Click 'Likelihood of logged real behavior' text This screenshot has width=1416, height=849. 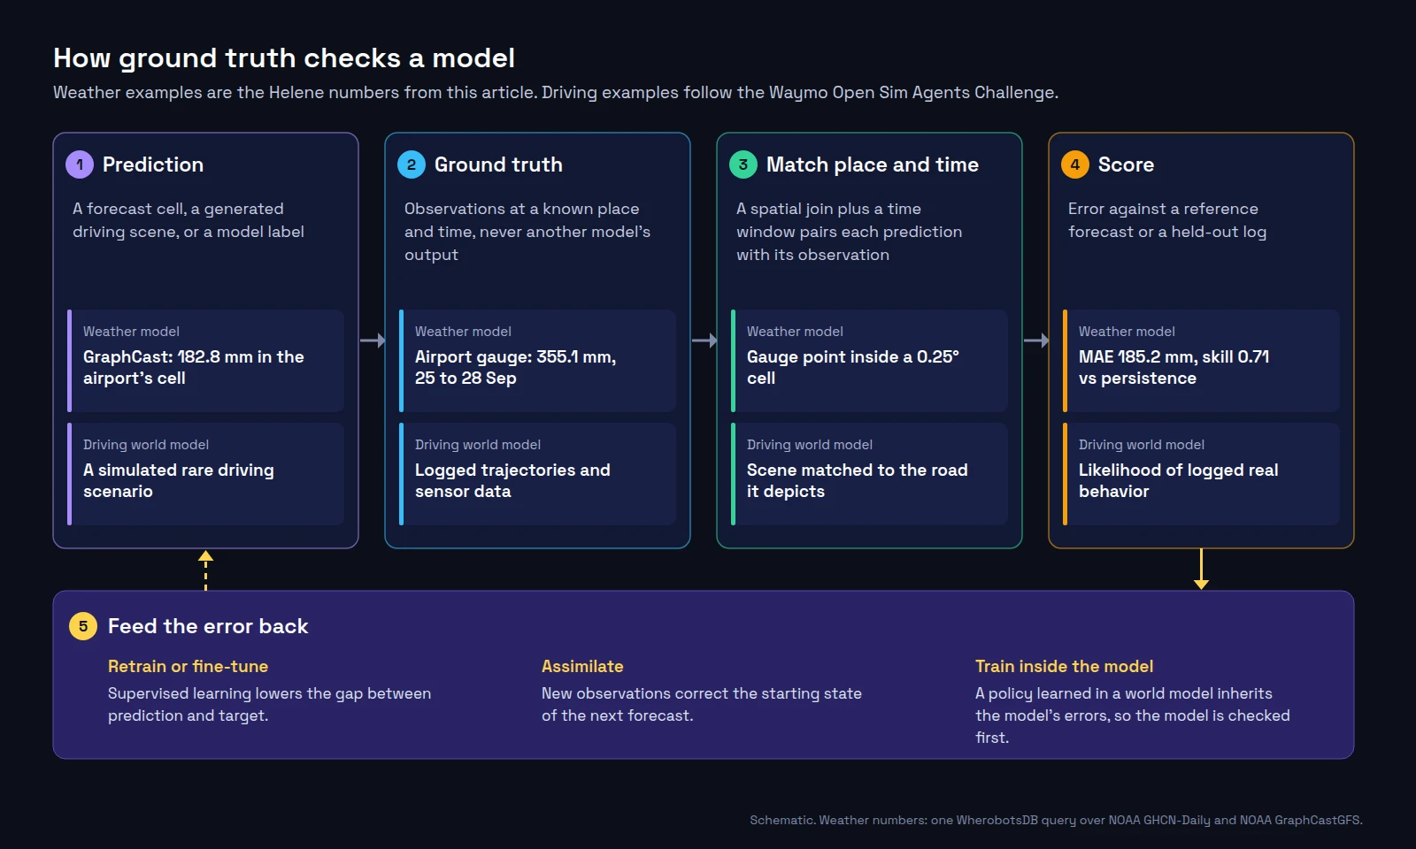click(1179, 480)
